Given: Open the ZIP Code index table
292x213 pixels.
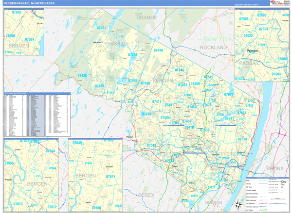Looking at the screenshot, I should point(36,114).
